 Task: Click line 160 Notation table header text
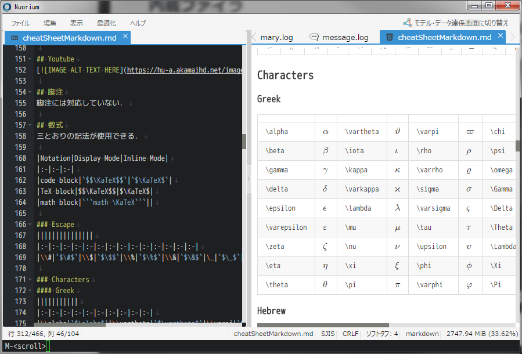click(103, 158)
